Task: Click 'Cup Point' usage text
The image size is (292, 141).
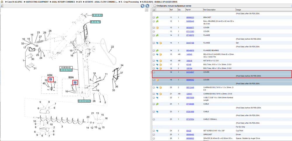Action: 240,131
